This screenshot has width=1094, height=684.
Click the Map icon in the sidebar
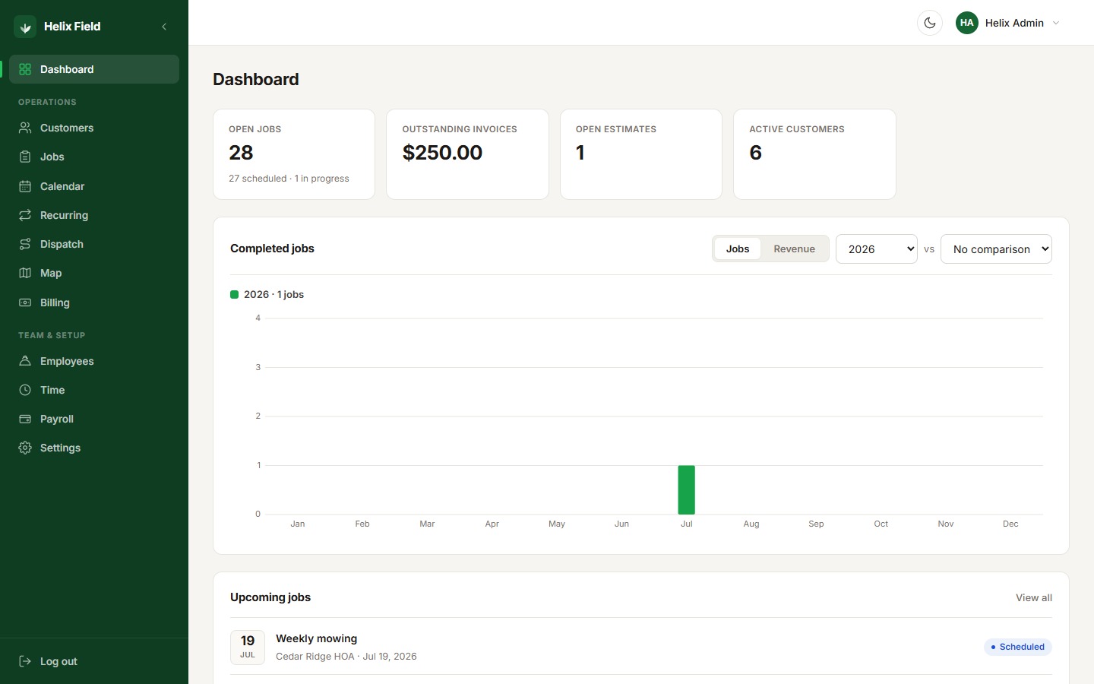click(x=25, y=273)
